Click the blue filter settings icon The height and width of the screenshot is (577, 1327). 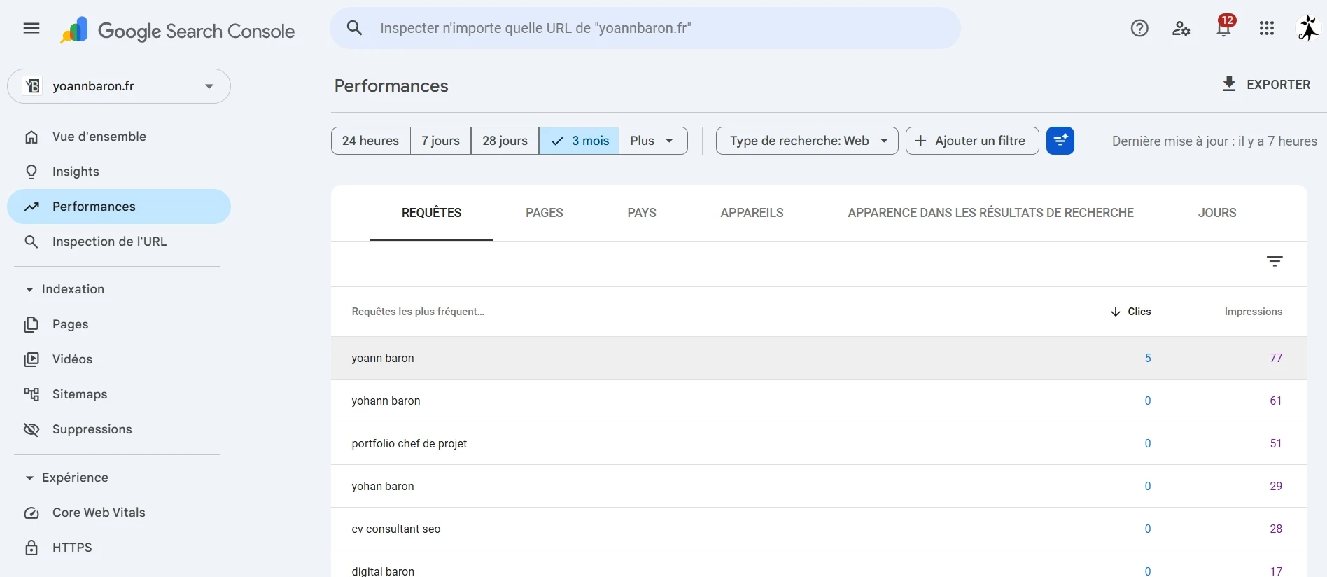[1060, 141]
